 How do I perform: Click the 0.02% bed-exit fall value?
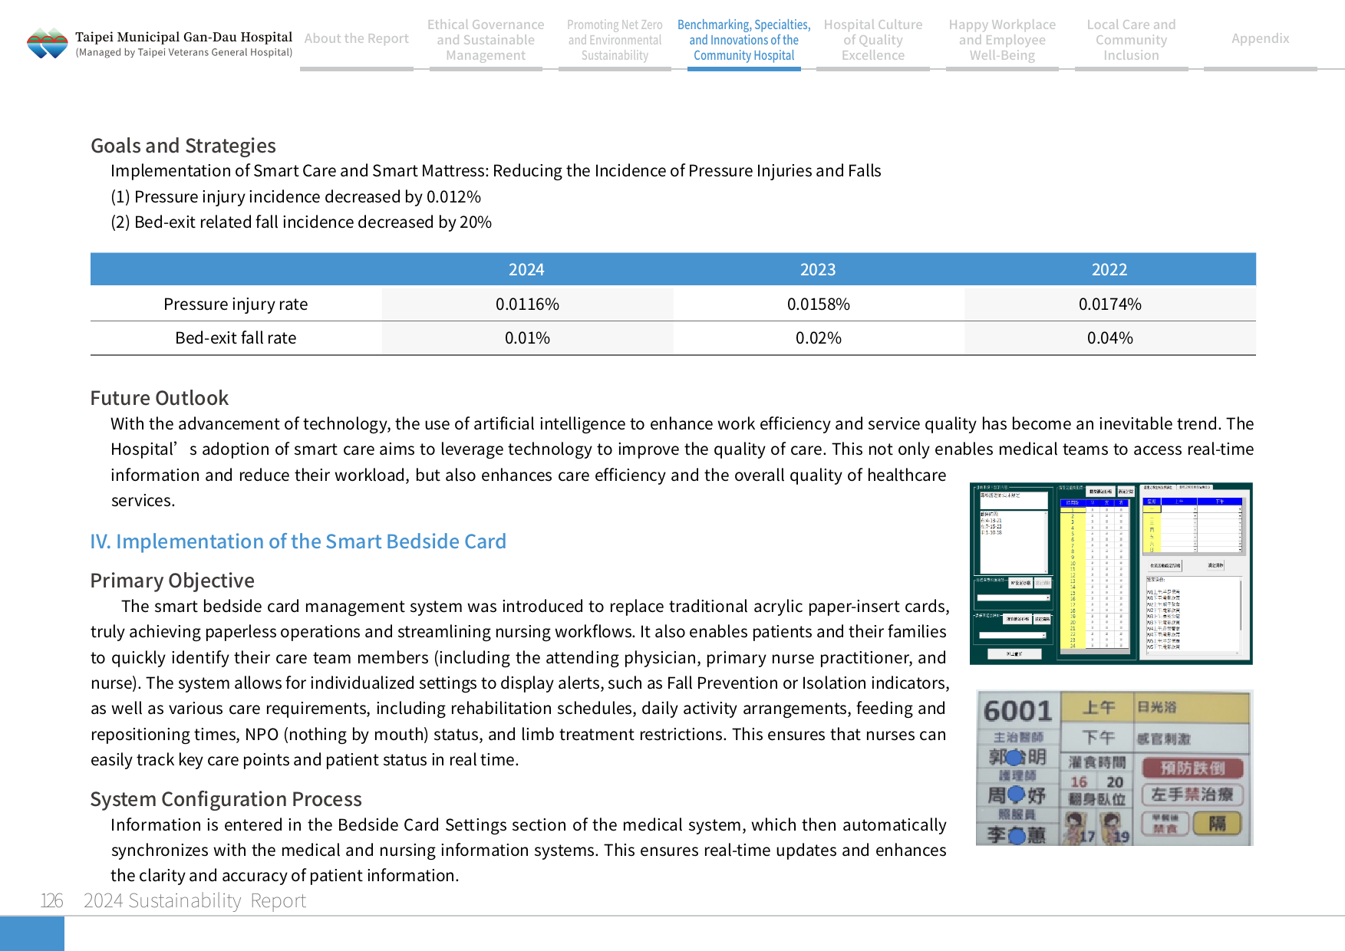819,338
